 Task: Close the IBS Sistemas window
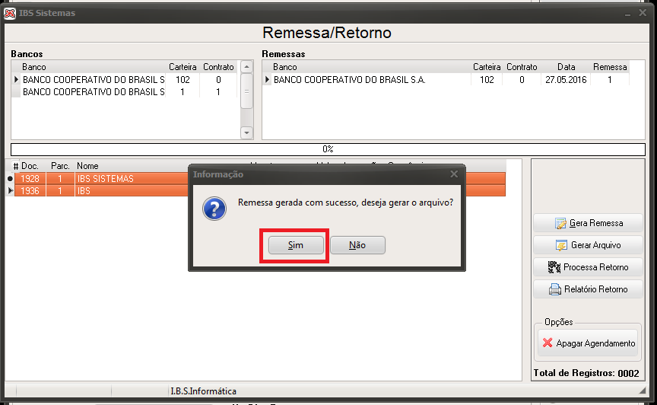click(x=643, y=13)
